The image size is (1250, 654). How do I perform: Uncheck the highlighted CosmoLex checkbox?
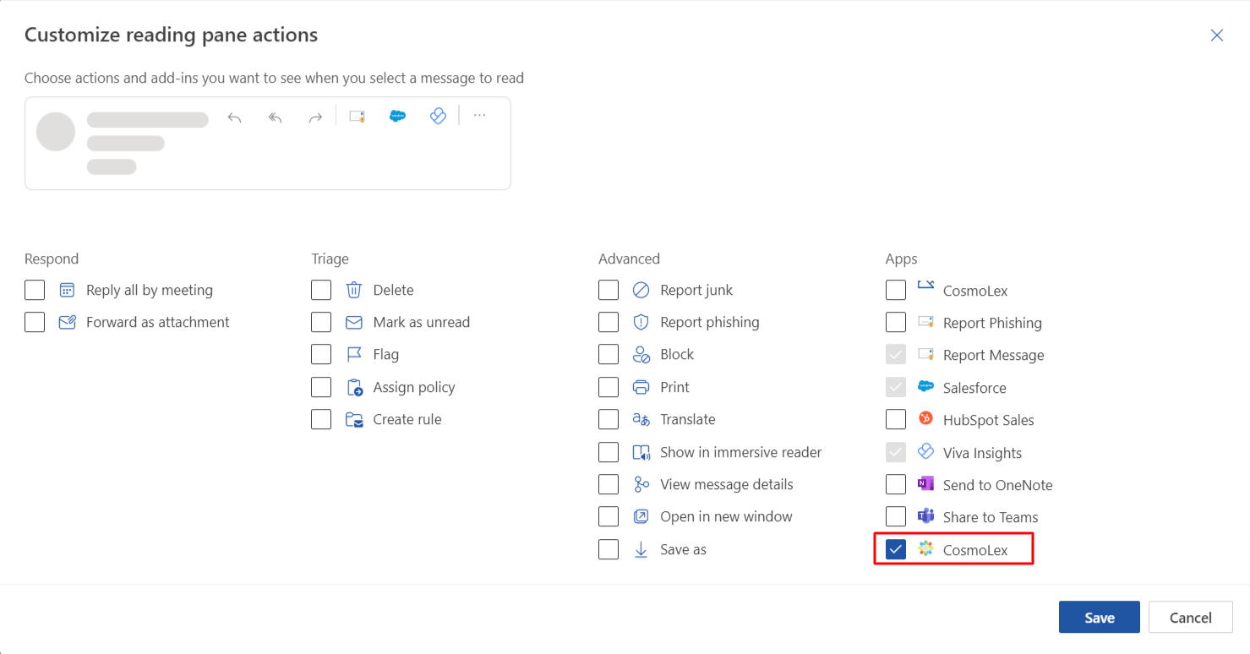click(896, 549)
